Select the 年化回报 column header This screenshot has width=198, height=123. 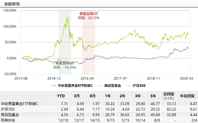pyautogui.click(x=187, y=96)
